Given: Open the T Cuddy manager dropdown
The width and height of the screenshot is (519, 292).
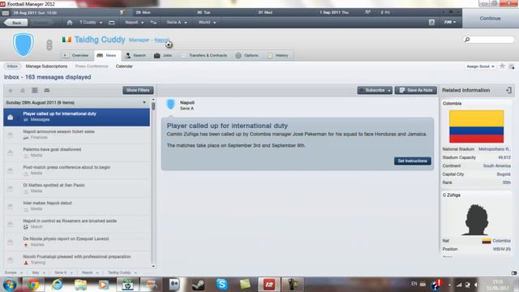Looking at the screenshot, I should tap(91, 23).
